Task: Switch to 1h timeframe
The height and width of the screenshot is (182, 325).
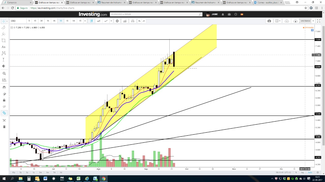Action: (x=48, y=21)
